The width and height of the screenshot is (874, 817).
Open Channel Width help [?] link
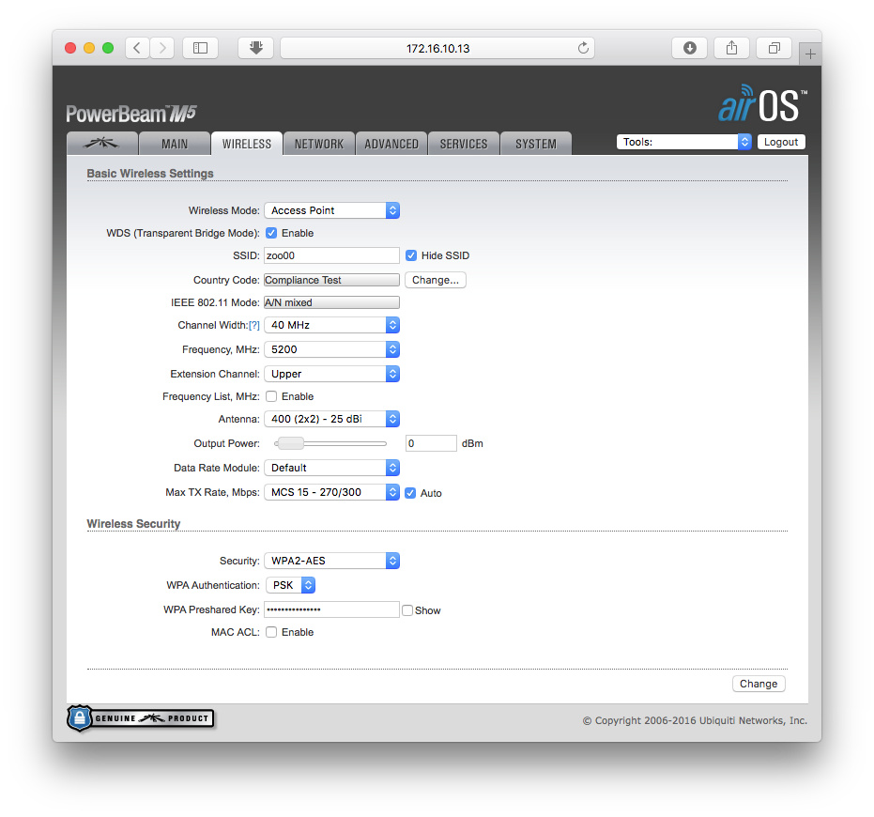tap(254, 325)
